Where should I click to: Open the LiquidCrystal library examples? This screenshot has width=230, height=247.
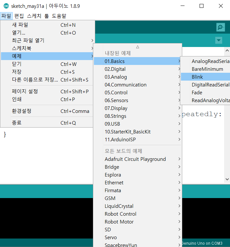[x=137, y=206]
